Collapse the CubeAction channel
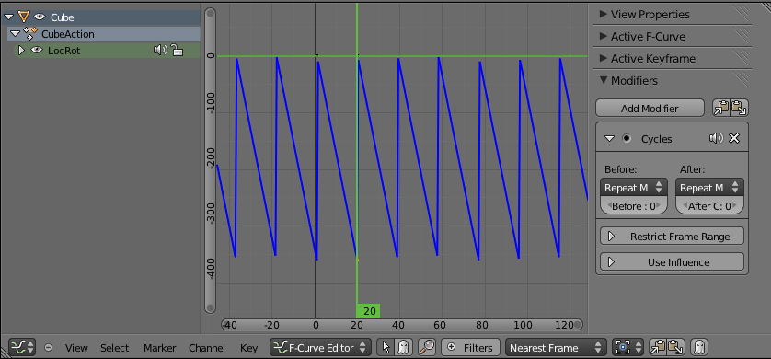Image resolution: width=771 pixels, height=359 pixels. click(x=16, y=34)
